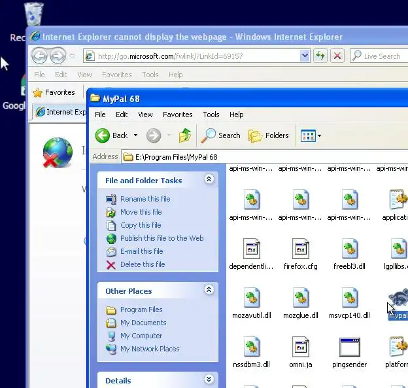
Task: Select the mozglue.dll file icon
Action: click(x=301, y=298)
